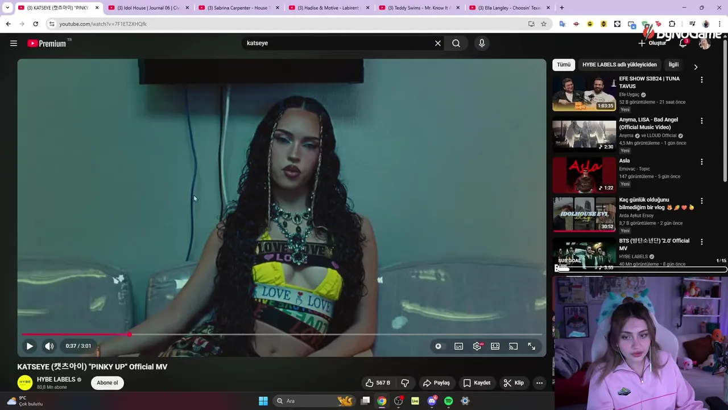This screenshot has height=410, width=728.
Task: Open a new browser tab
Action: 562,8
